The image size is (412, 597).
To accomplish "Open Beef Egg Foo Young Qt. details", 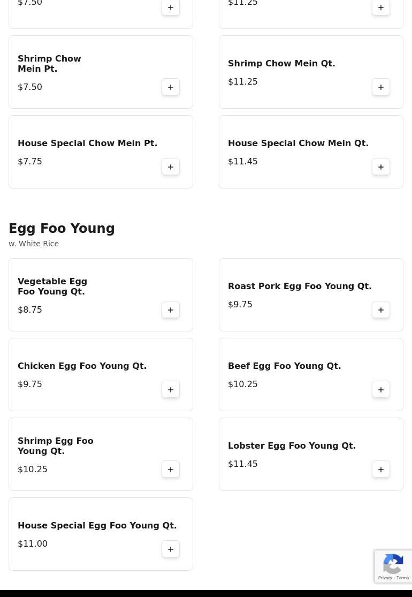I will (284, 366).
